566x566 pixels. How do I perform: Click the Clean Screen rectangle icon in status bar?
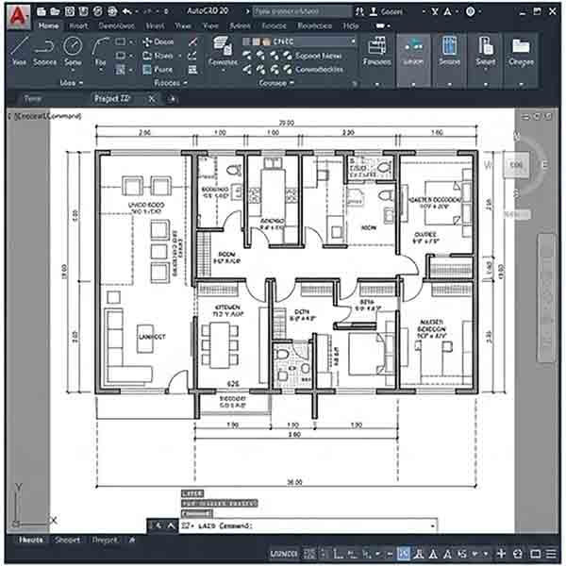pyautogui.click(x=535, y=553)
